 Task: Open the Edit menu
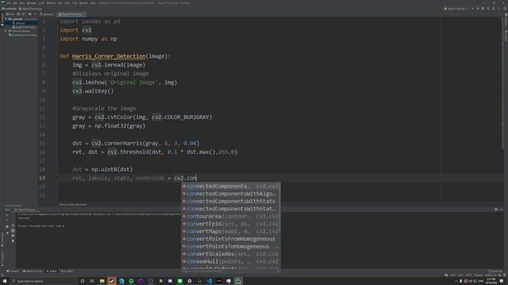coord(15,3)
